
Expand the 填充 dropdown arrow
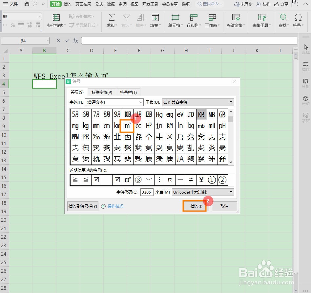(x=160, y=25)
